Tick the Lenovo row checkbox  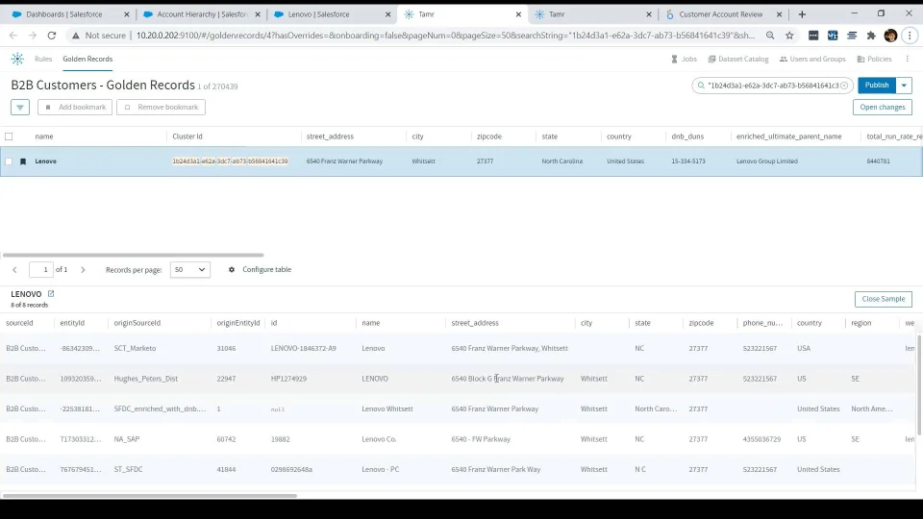[x=9, y=161]
